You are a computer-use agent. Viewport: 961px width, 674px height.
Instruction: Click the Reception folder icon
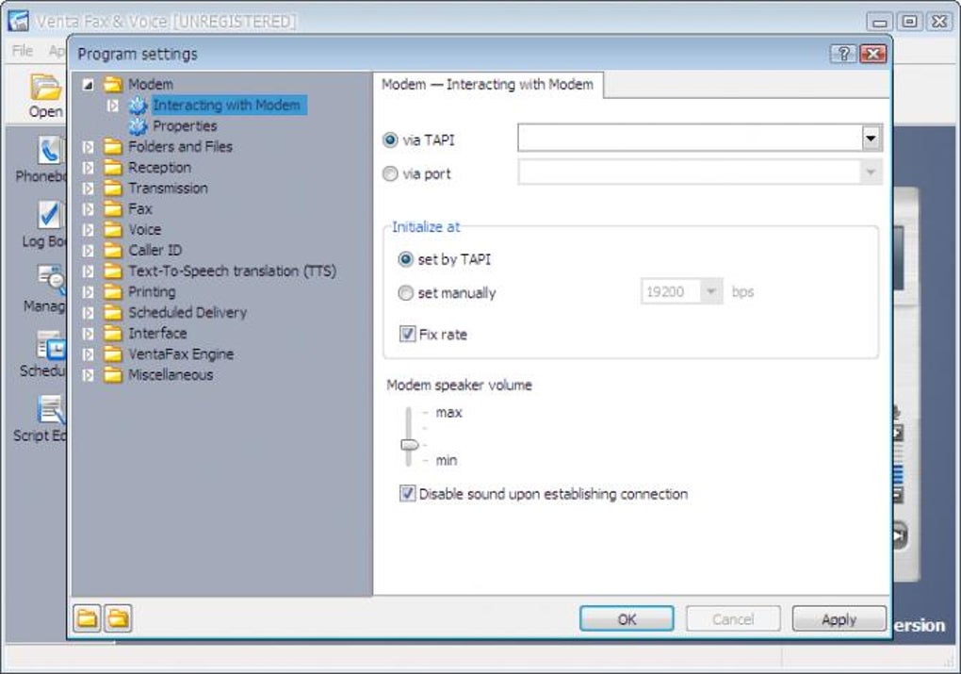point(113,168)
